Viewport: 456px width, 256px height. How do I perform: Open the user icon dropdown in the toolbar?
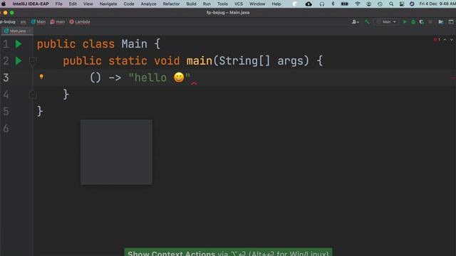(355, 22)
